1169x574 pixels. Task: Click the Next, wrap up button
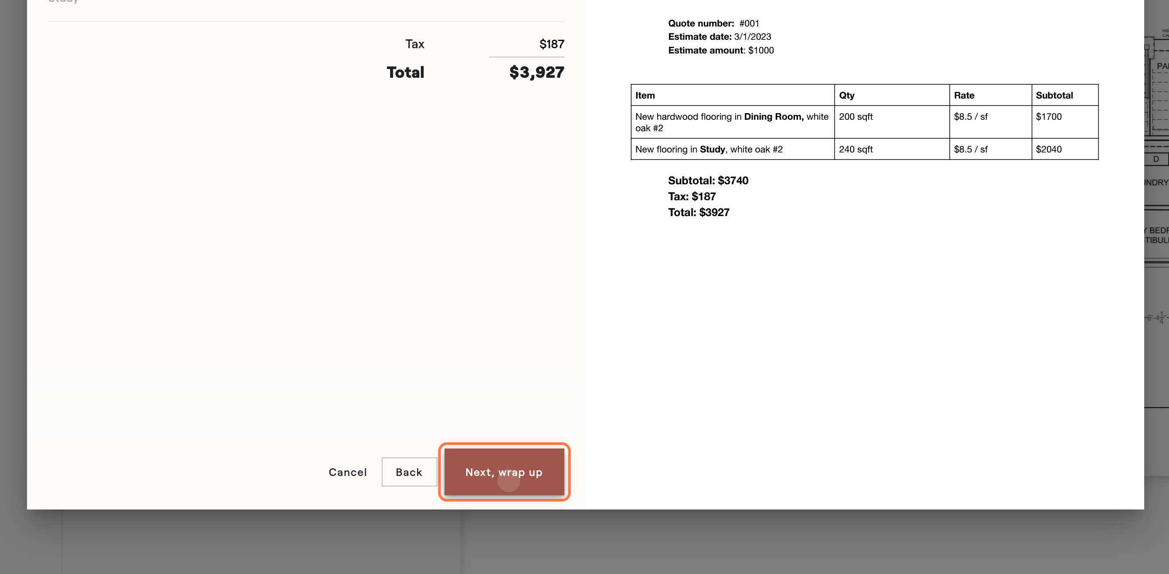pos(504,472)
